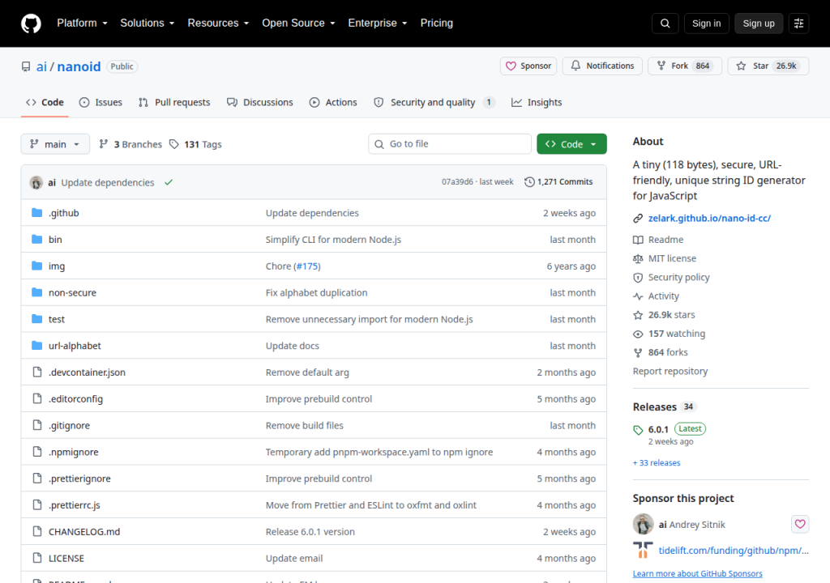
Task: Click ai avatar in latest commit row
Action: (x=36, y=182)
